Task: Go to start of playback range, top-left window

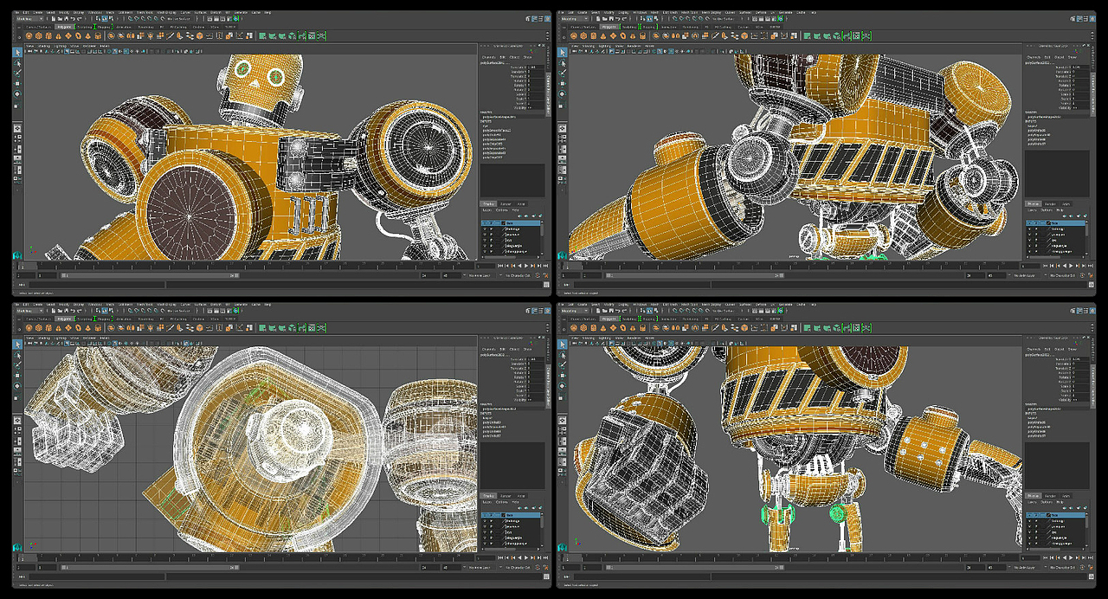Action: click(499, 266)
